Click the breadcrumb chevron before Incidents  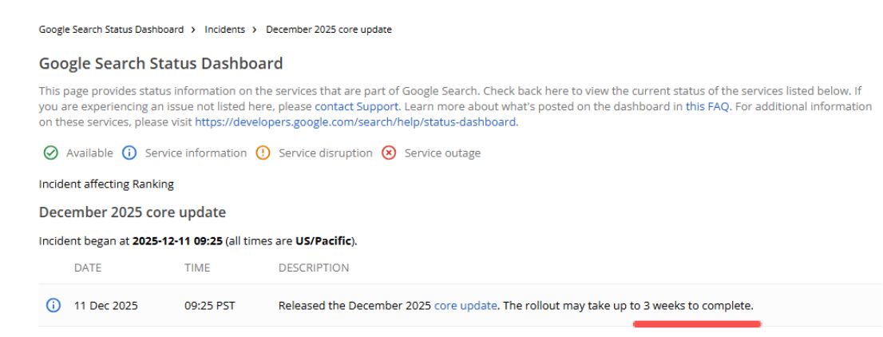click(193, 30)
